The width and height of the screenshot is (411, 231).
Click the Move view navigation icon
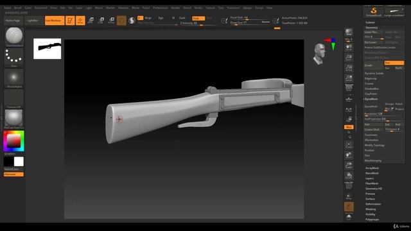(349, 155)
